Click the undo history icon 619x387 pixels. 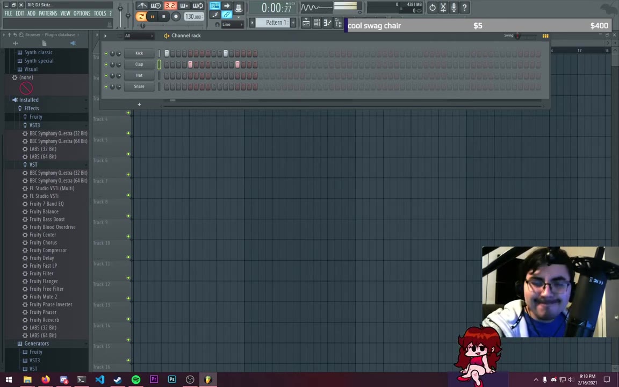[x=432, y=8]
